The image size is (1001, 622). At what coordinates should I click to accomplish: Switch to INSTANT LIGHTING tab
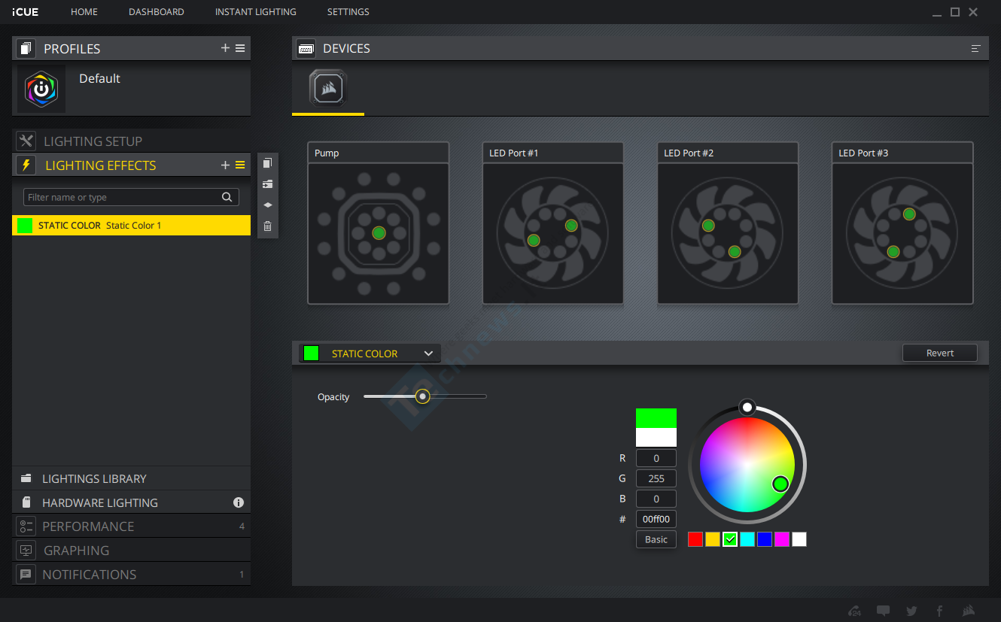tap(256, 12)
